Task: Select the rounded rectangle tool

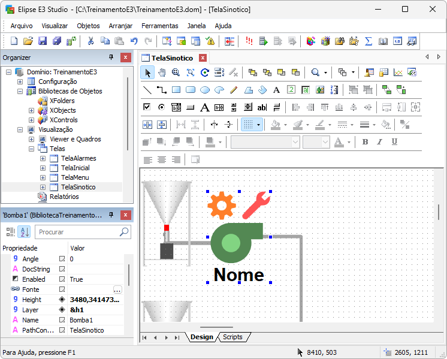Action: [x=191, y=90]
